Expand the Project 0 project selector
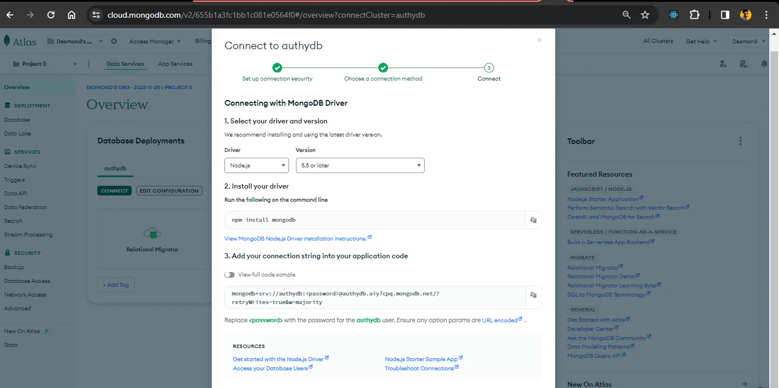The height and width of the screenshot is (388, 779). pyautogui.click(x=44, y=64)
